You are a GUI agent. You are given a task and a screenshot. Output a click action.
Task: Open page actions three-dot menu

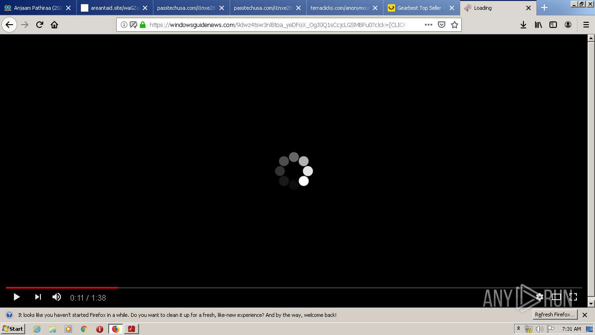click(x=429, y=25)
